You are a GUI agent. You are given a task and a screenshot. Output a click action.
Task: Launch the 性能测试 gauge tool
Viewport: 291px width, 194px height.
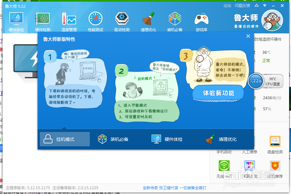96,22
